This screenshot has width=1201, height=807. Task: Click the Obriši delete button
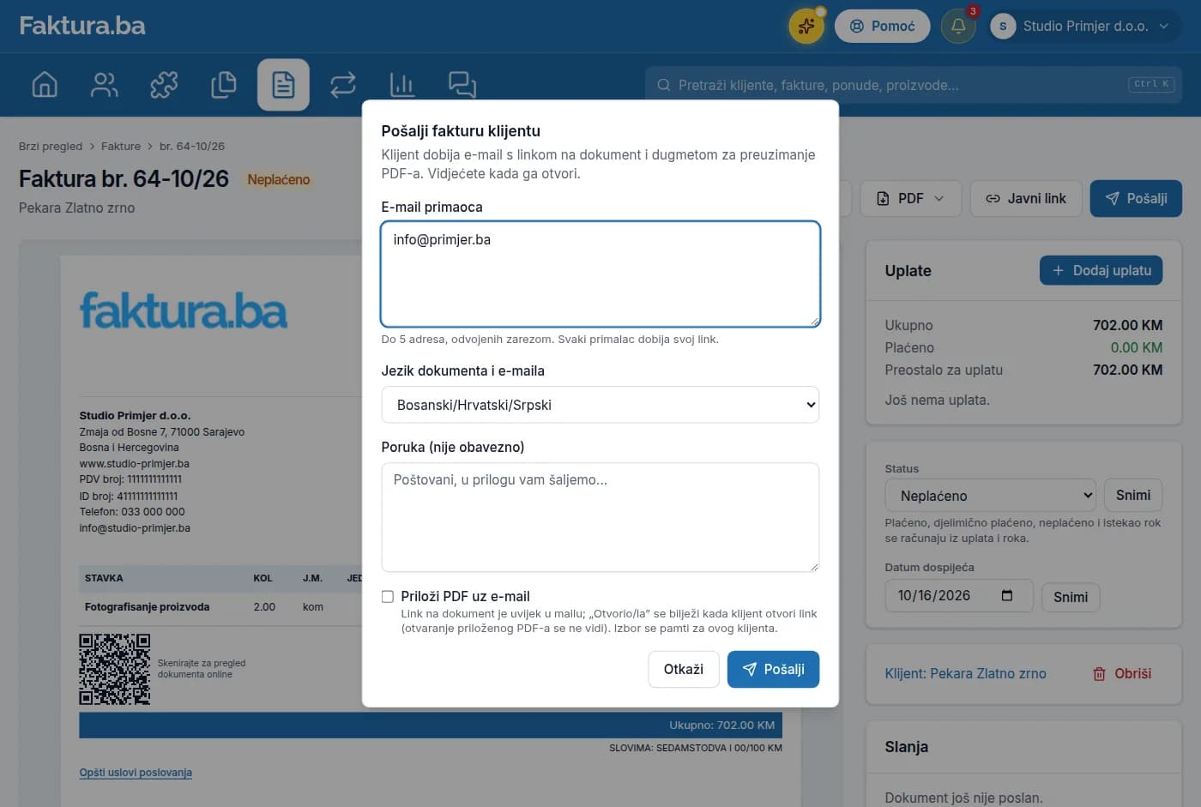(x=1122, y=673)
